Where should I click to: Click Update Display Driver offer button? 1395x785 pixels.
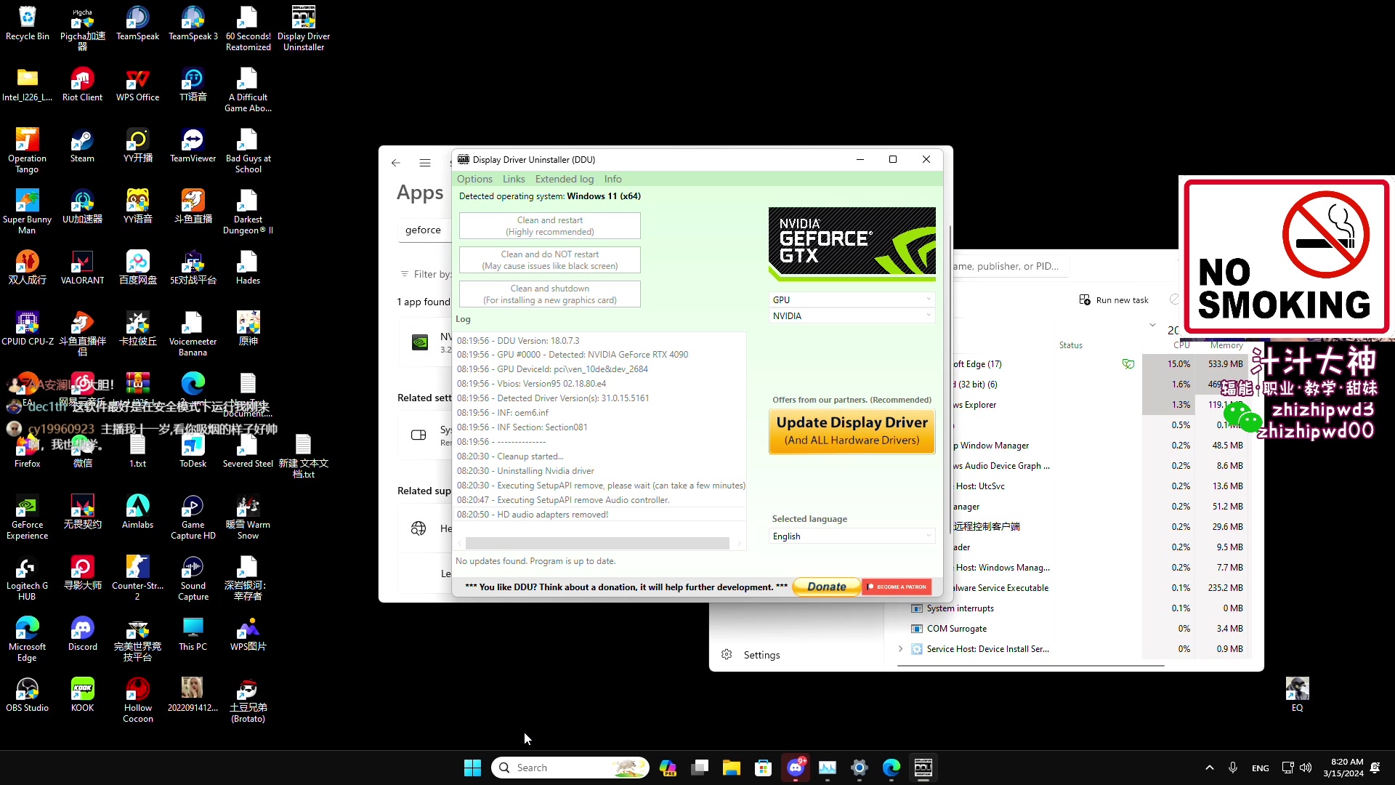852,431
